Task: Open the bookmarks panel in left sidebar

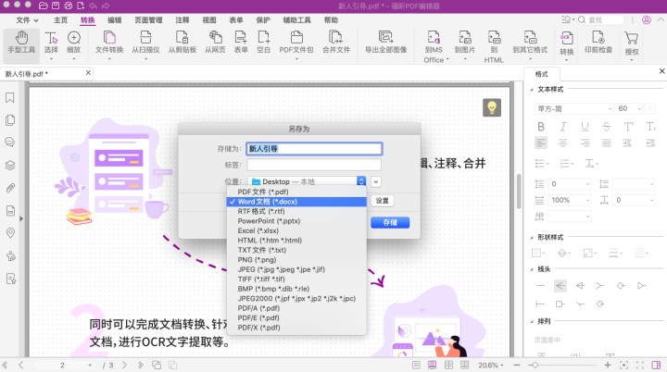Action: pyautogui.click(x=10, y=97)
